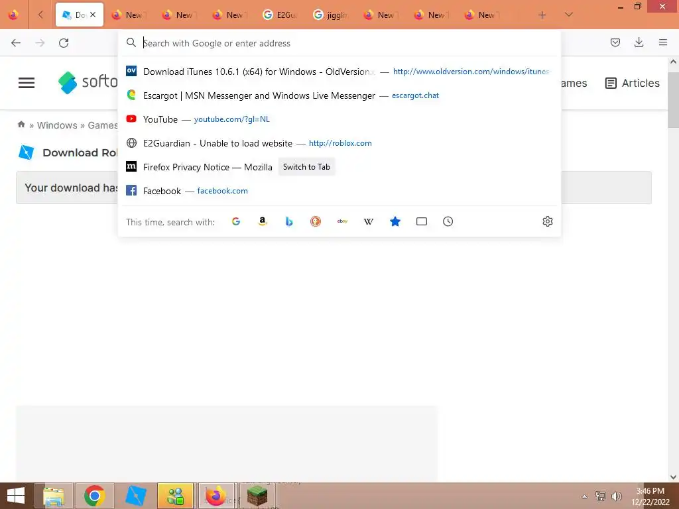Select the Facebook suggestion
Viewport: 679px width, 509px height.
339,191
